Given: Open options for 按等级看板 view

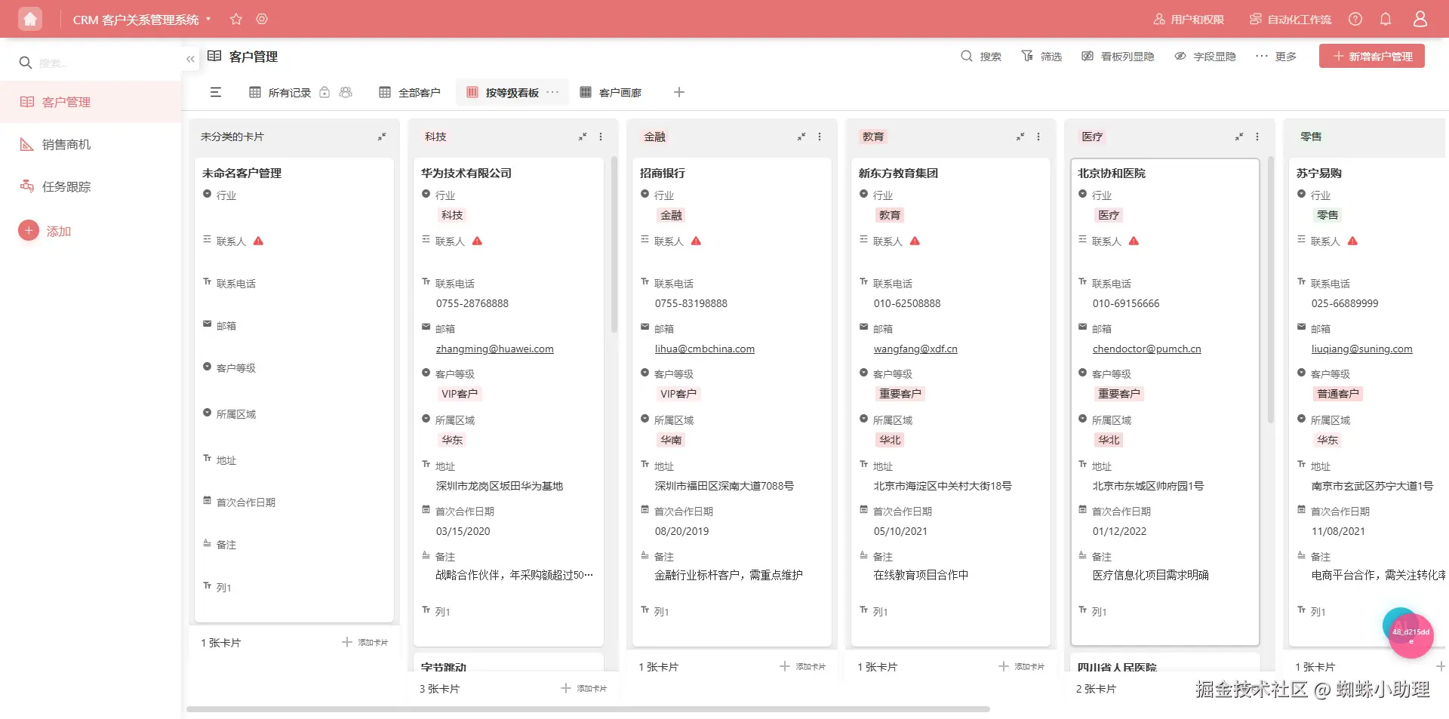Looking at the screenshot, I should point(553,92).
